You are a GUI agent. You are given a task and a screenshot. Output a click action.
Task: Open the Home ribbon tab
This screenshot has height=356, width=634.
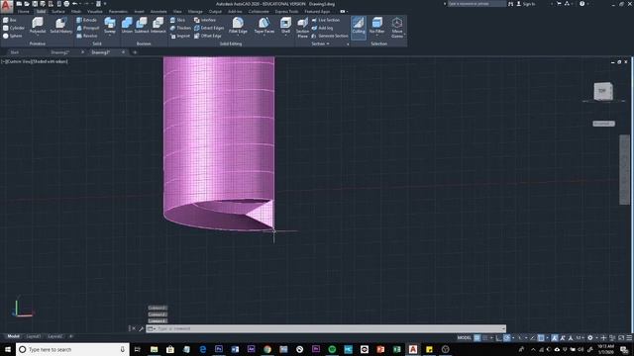click(x=24, y=11)
